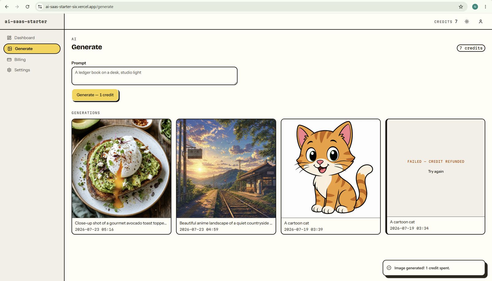The height and width of the screenshot is (281, 492).
Task: Click the check icon in the toast notification
Action: [389, 268]
